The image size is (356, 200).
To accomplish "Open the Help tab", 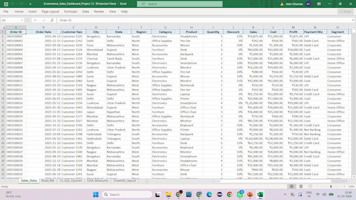I will click(x=124, y=11).
